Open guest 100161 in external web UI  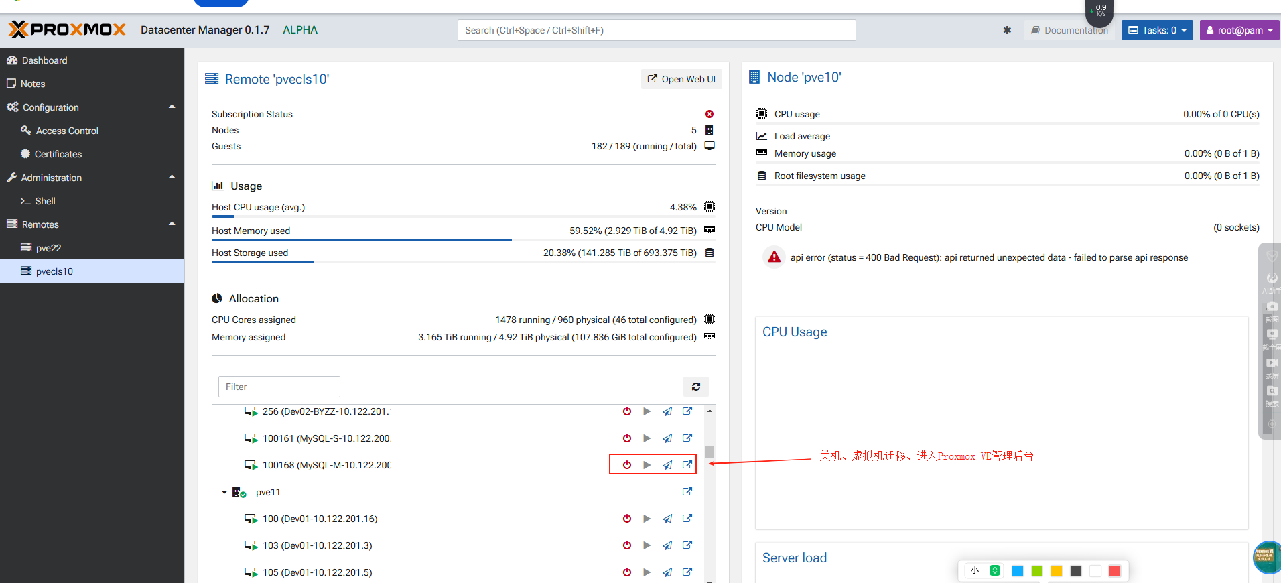pos(687,438)
